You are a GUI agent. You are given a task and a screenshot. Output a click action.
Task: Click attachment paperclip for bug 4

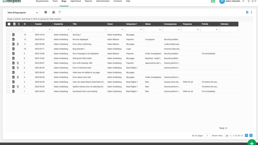pos(18,77)
